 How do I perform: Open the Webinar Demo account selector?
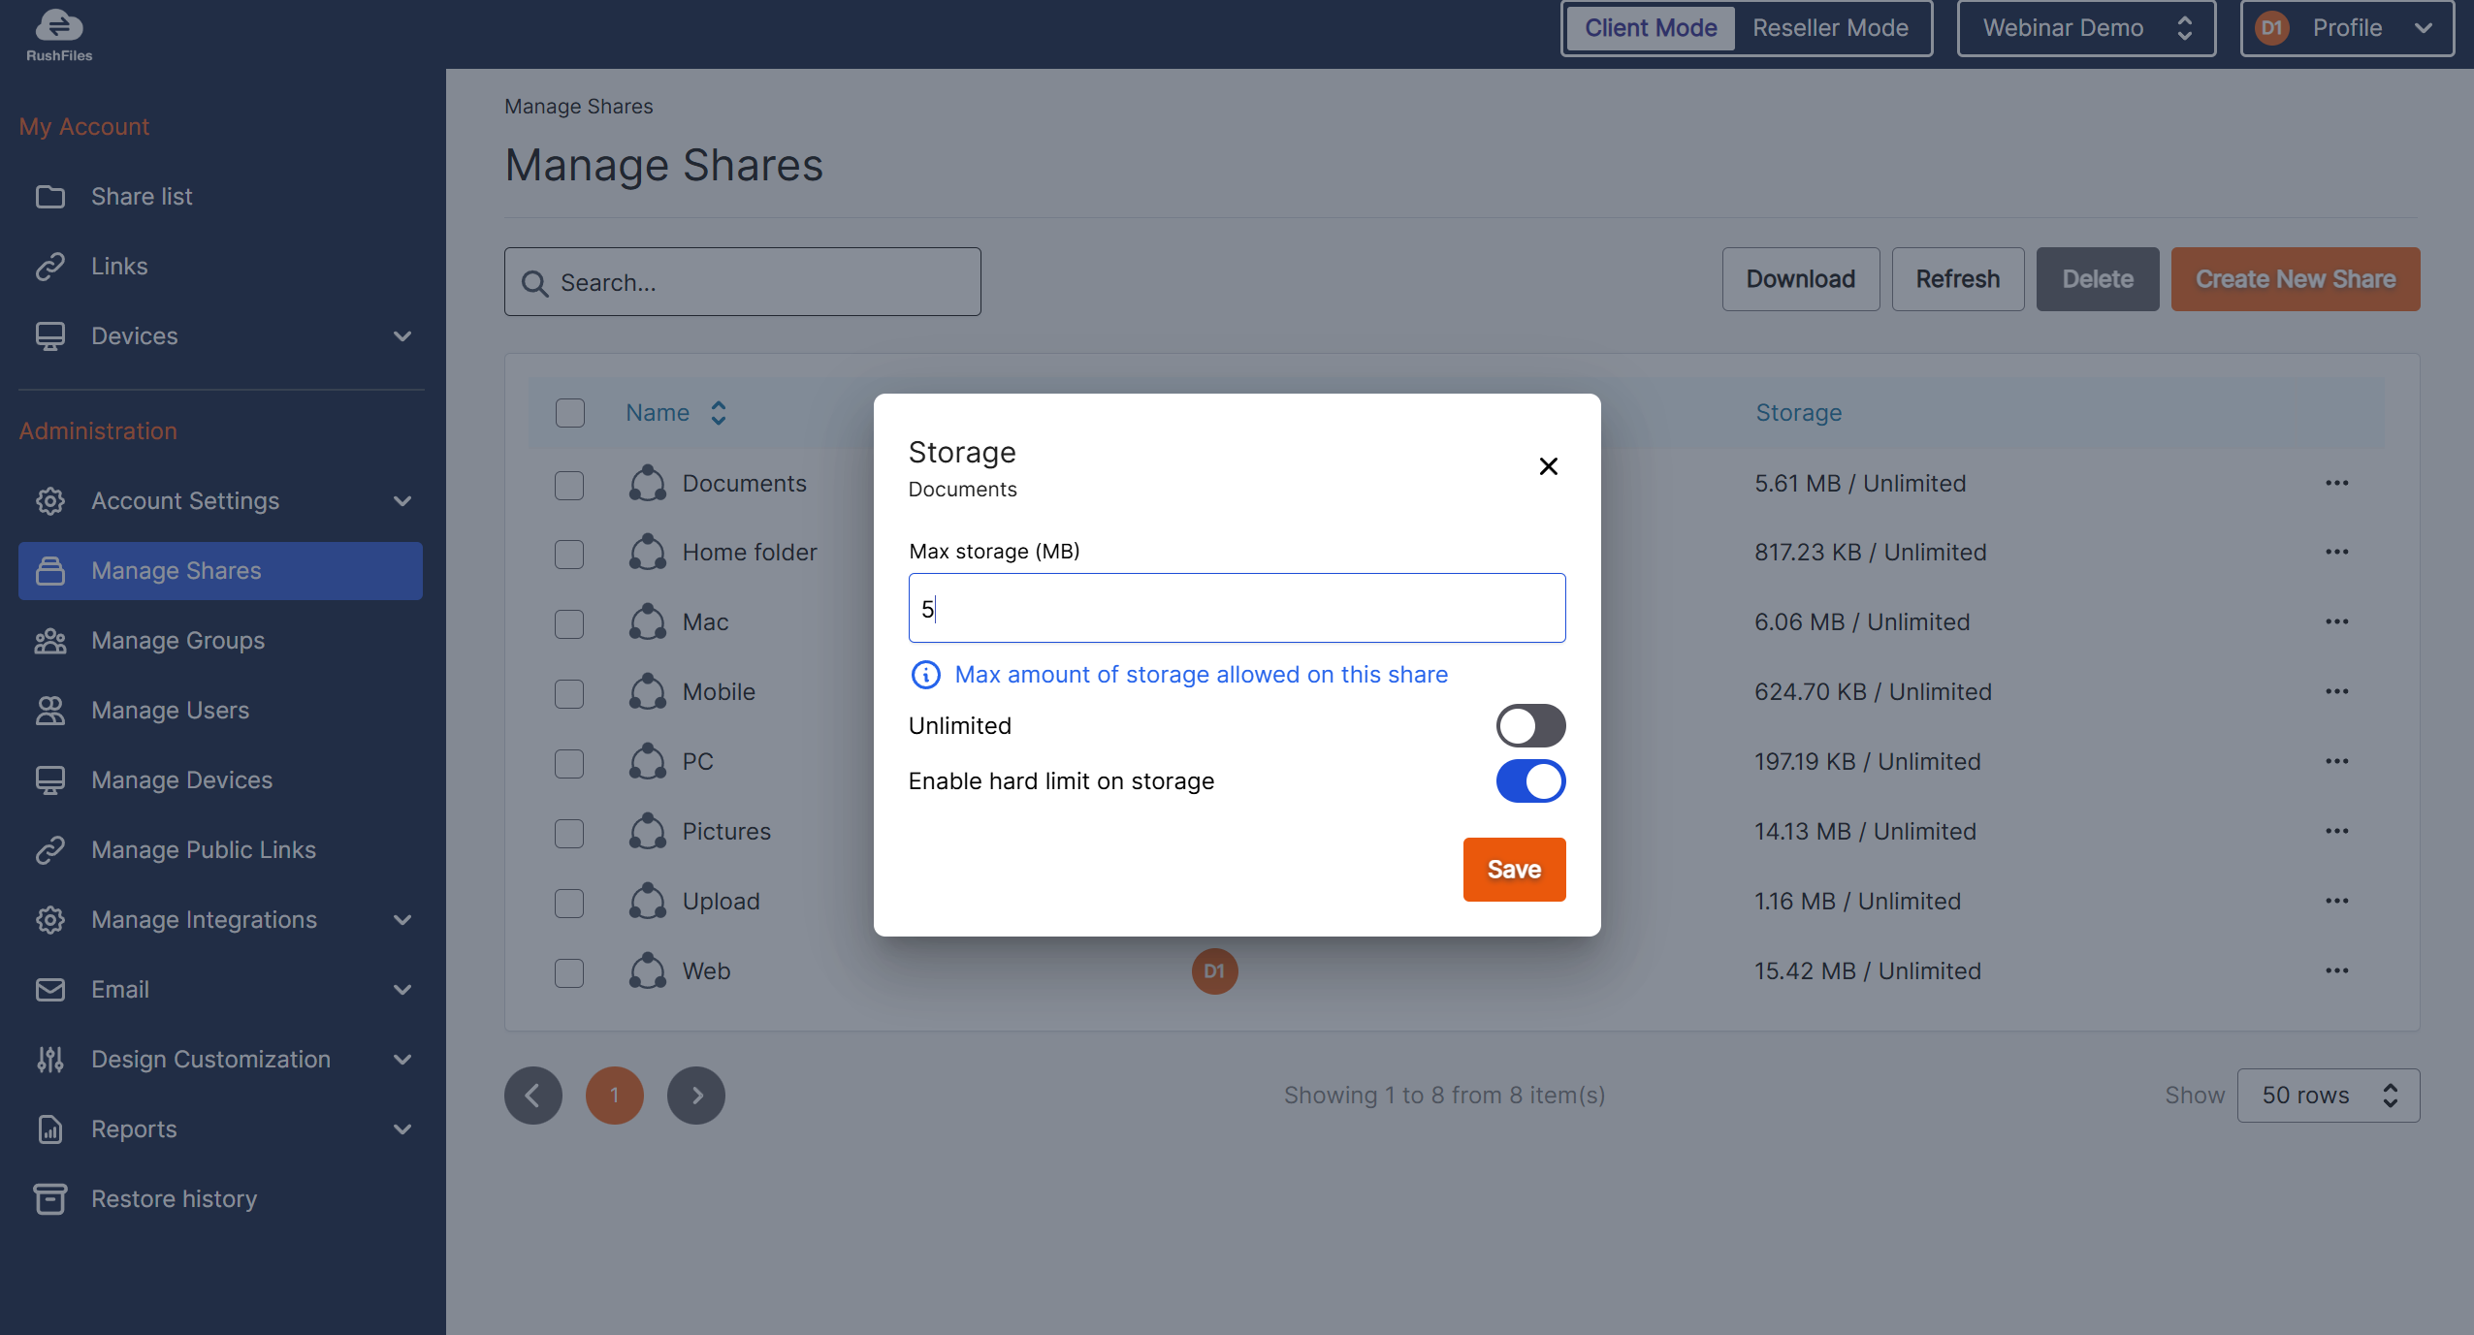(2085, 28)
